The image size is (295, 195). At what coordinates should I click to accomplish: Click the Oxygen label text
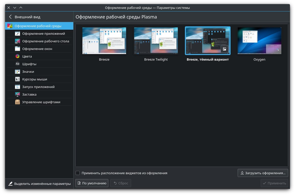tap(259, 59)
